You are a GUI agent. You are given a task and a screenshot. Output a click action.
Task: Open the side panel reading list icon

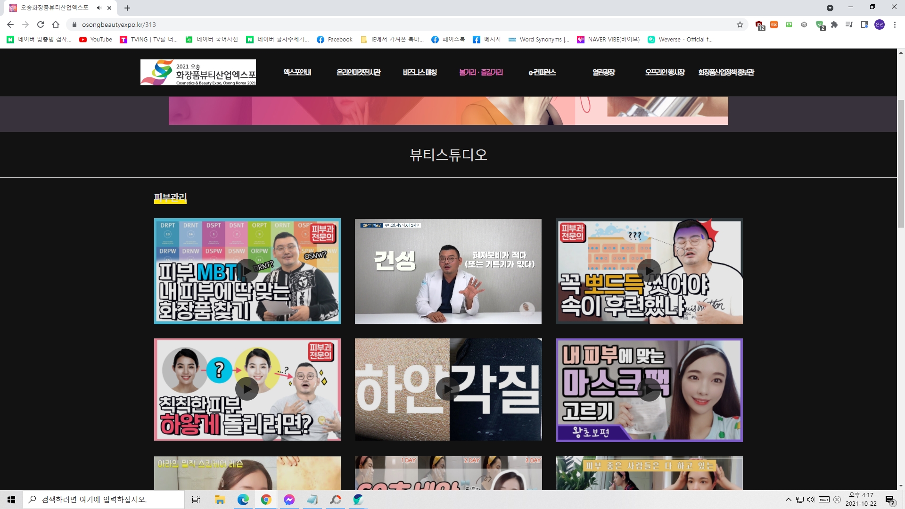click(864, 25)
